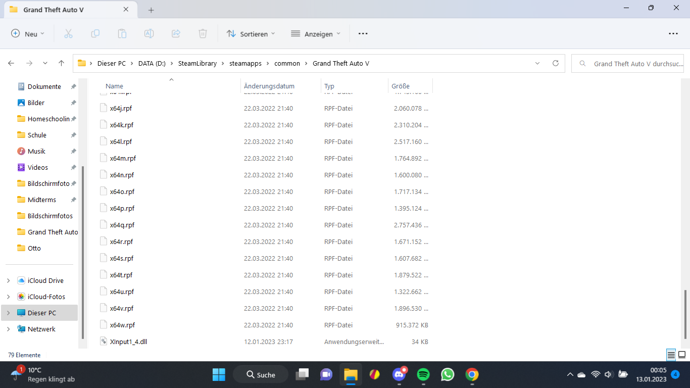Refresh the current folder view

tap(556, 64)
